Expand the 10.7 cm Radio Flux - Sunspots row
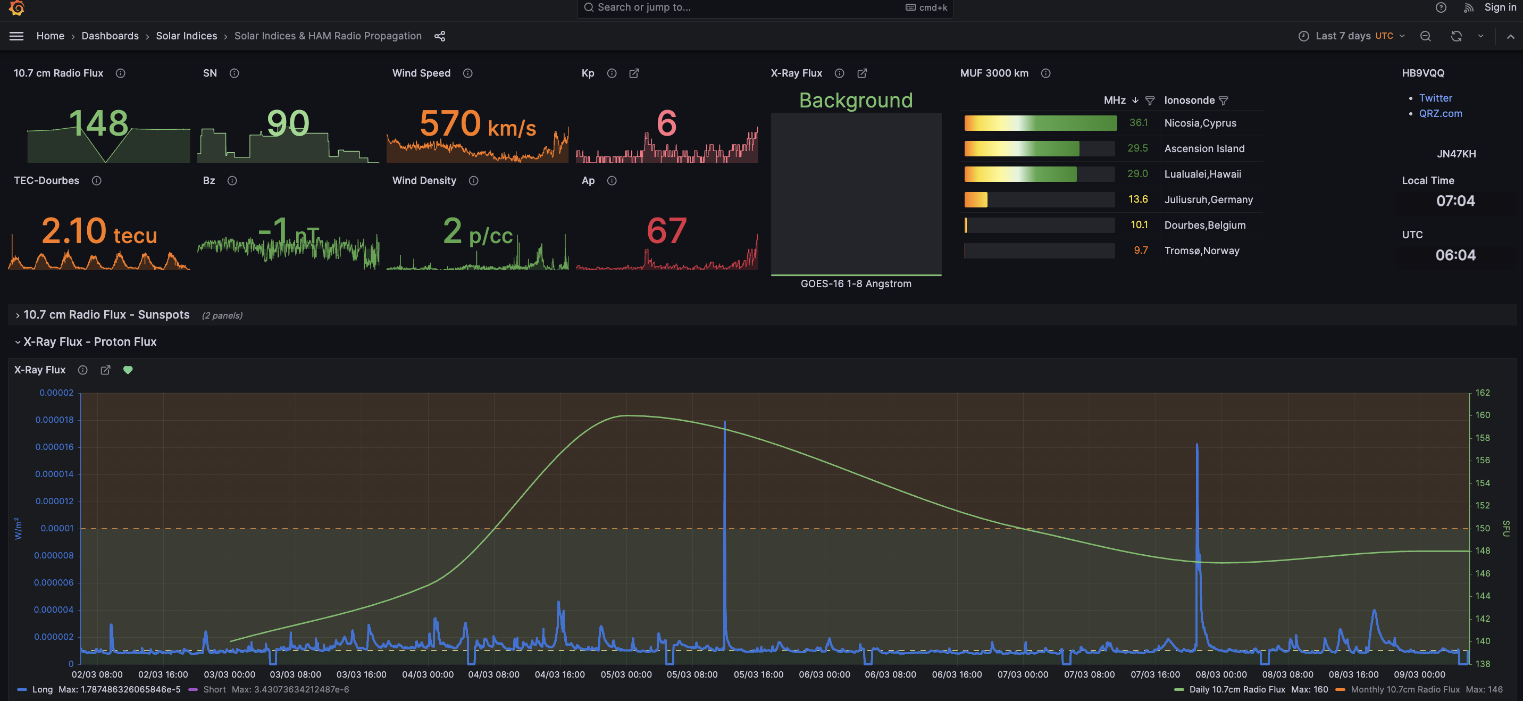The image size is (1523, 701). tap(106, 315)
